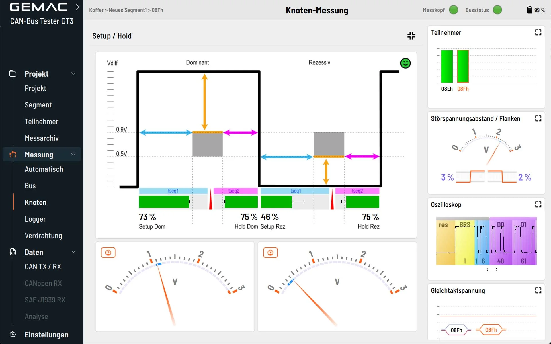Expand the Gleichtaktspannung panel

[538, 290]
